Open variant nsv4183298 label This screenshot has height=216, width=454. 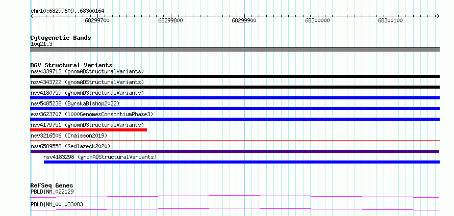click(100, 157)
